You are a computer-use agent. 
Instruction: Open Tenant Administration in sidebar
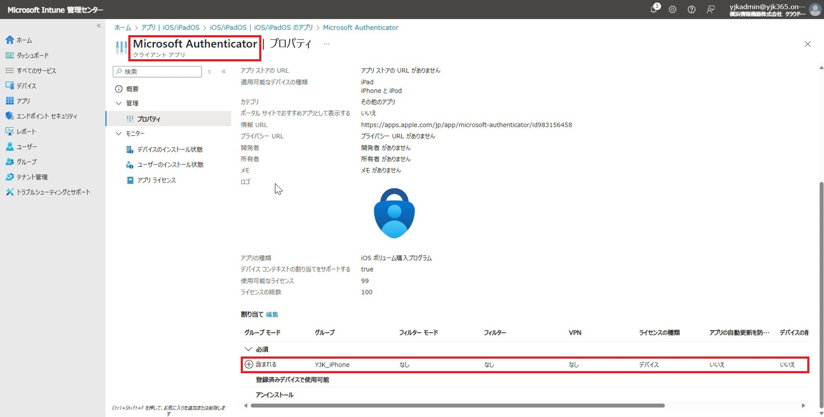point(32,177)
